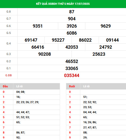Click the G.4 number 09144
The image size is (126, 140).
click(x=112, y=40)
